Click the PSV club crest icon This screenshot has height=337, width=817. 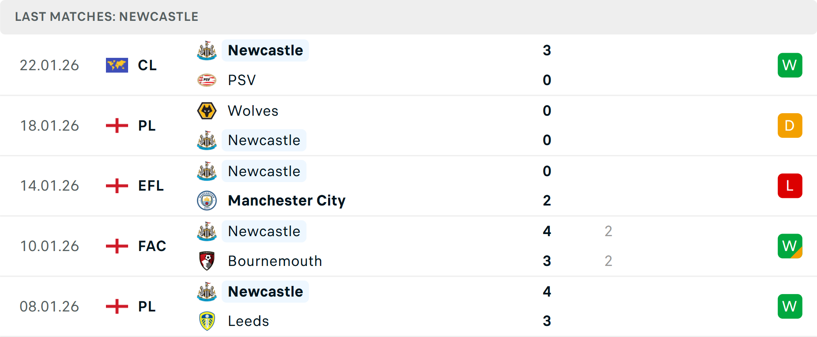coord(207,80)
